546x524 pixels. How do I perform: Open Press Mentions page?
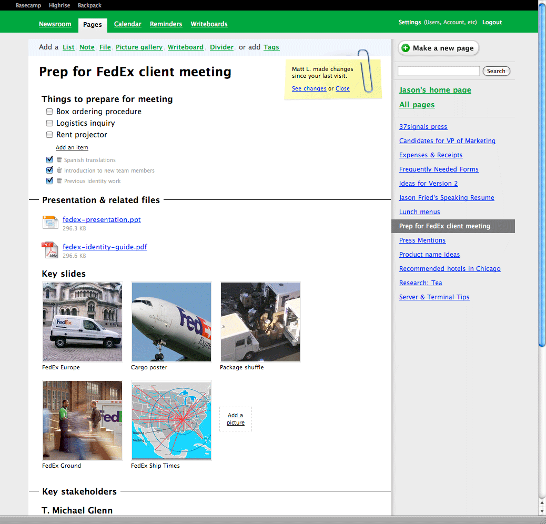pos(422,240)
